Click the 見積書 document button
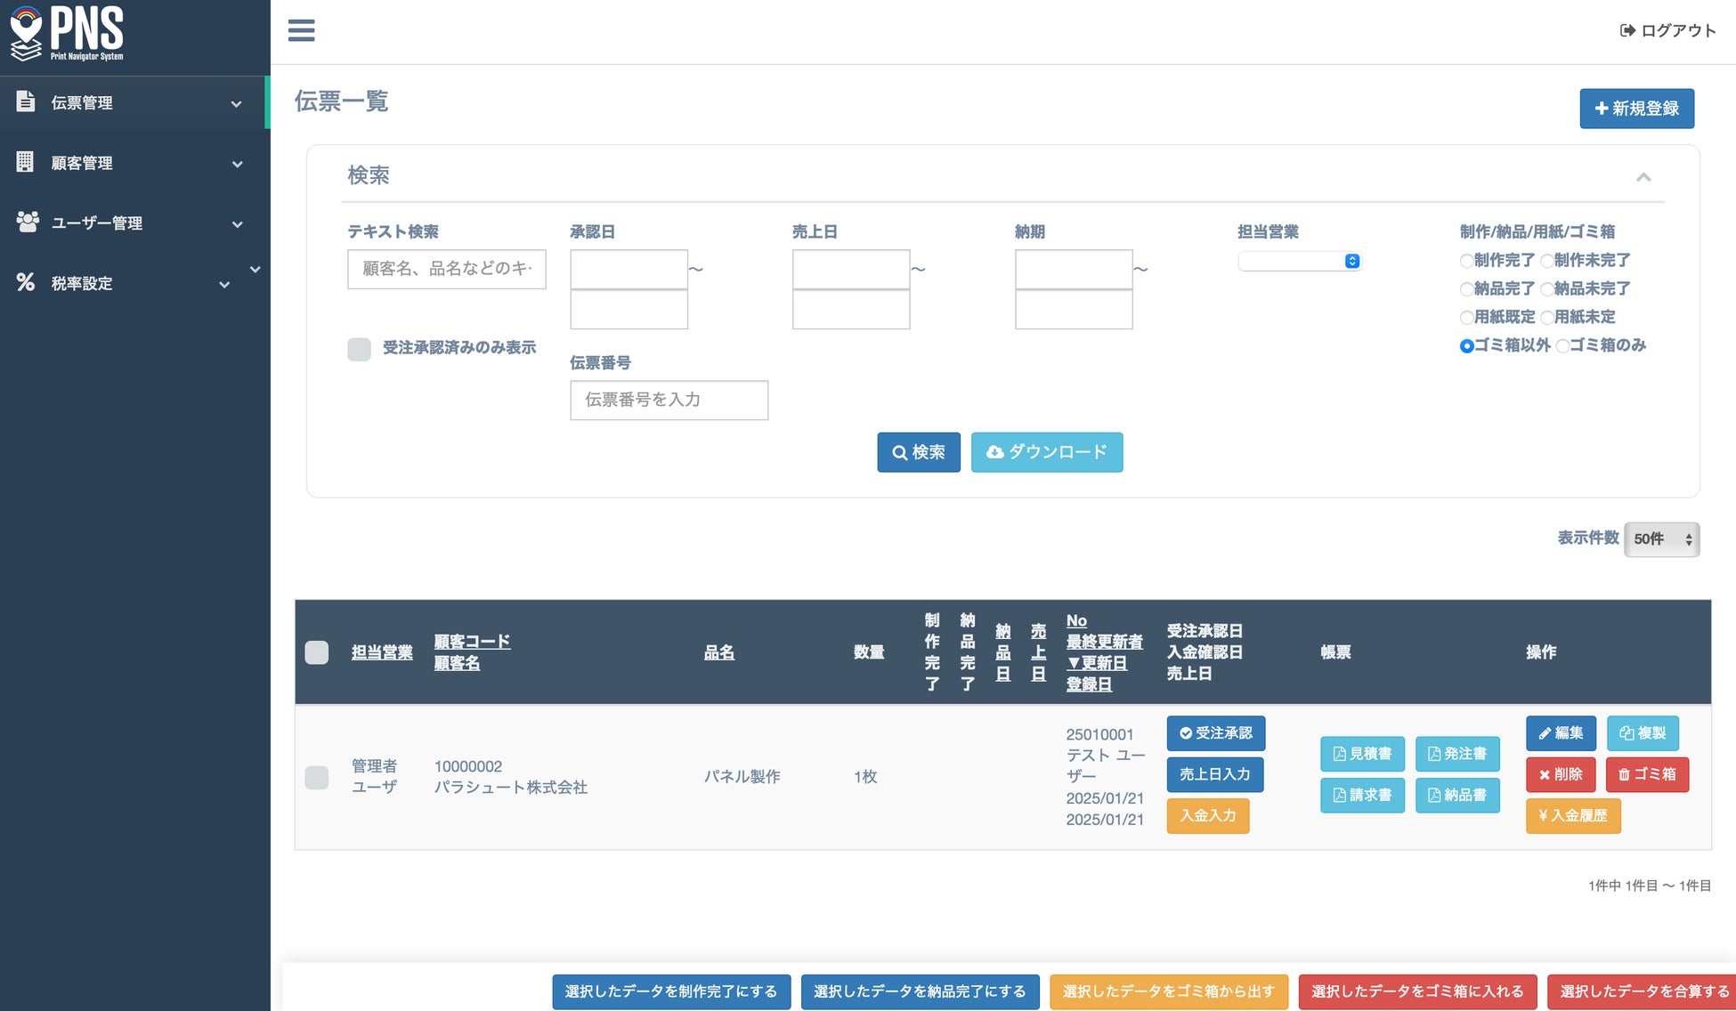This screenshot has width=1736, height=1011. click(1362, 754)
